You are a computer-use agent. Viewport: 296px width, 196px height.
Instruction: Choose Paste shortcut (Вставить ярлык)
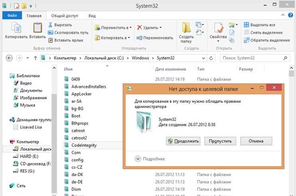[66, 40]
